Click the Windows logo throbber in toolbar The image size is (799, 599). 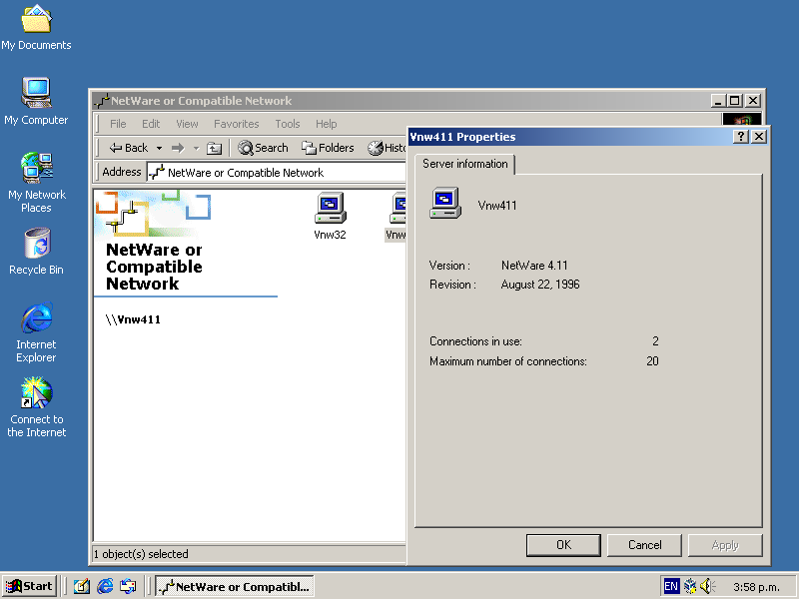click(742, 120)
